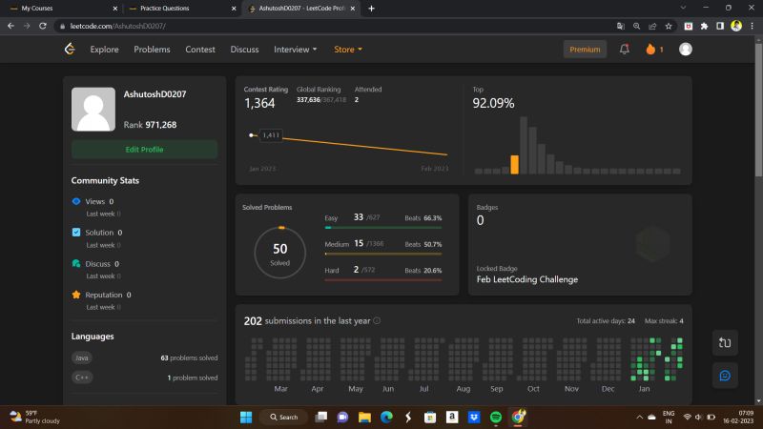
Task: Click the address bar URL
Action: tap(117, 26)
